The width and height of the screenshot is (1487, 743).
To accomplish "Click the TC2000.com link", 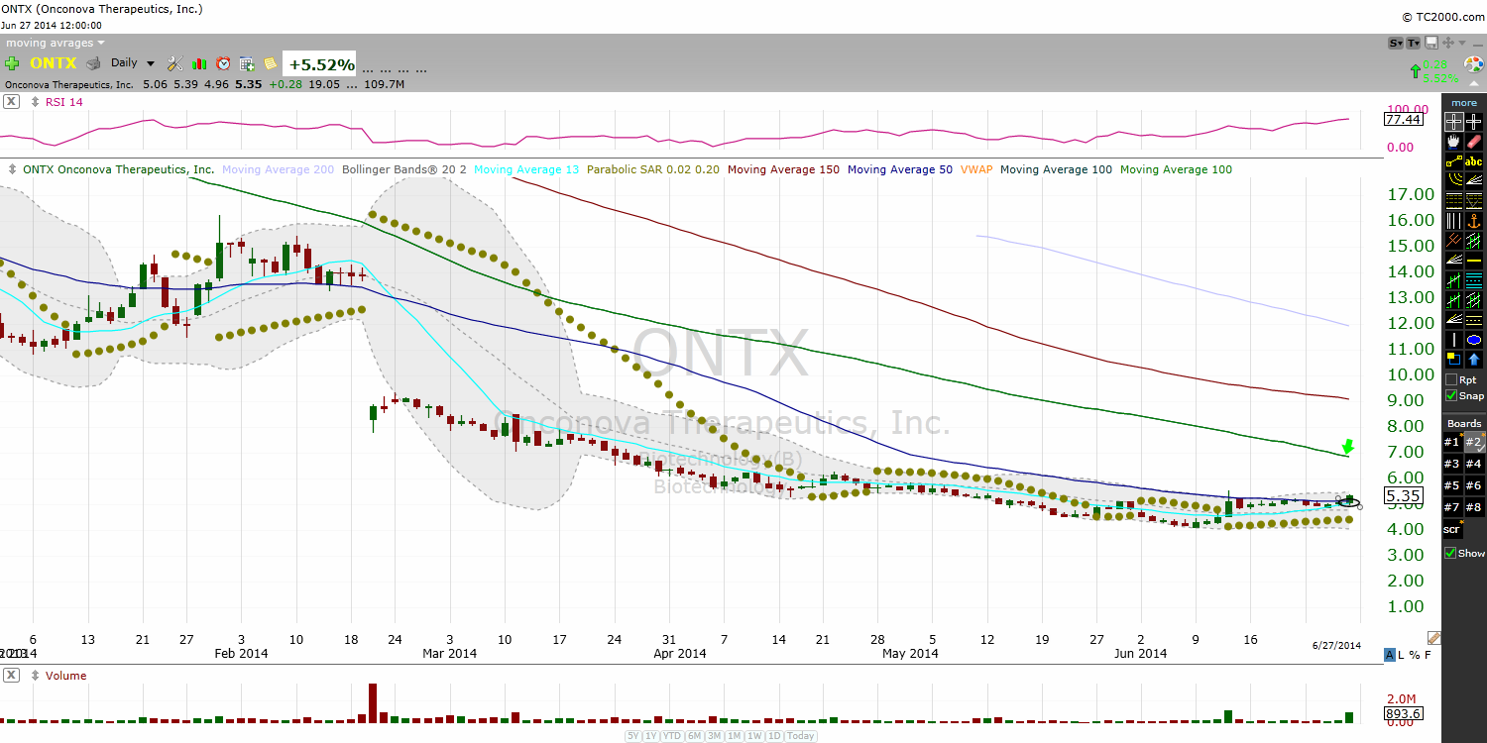I will pyautogui.click(x=1447, y=17).
